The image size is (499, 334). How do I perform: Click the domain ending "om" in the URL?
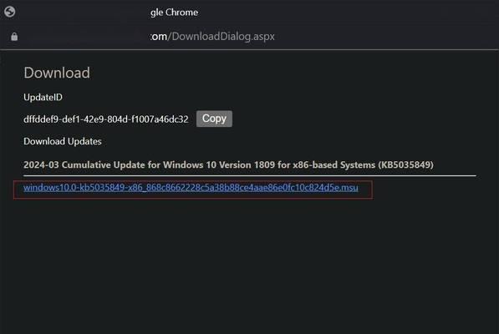159,37
